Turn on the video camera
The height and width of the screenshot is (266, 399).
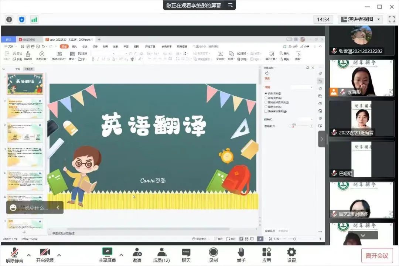click(45, 252)
